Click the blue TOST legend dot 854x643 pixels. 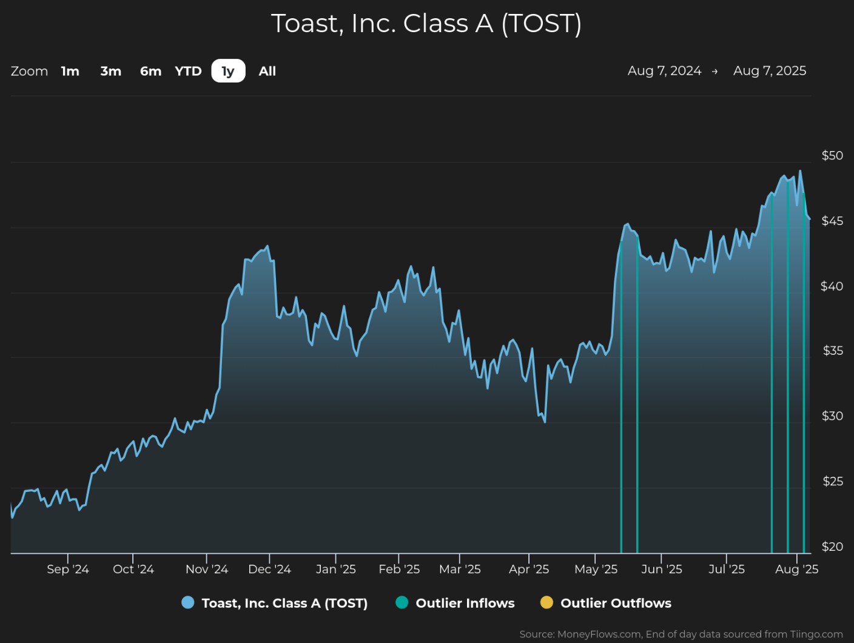coord(188,602)
